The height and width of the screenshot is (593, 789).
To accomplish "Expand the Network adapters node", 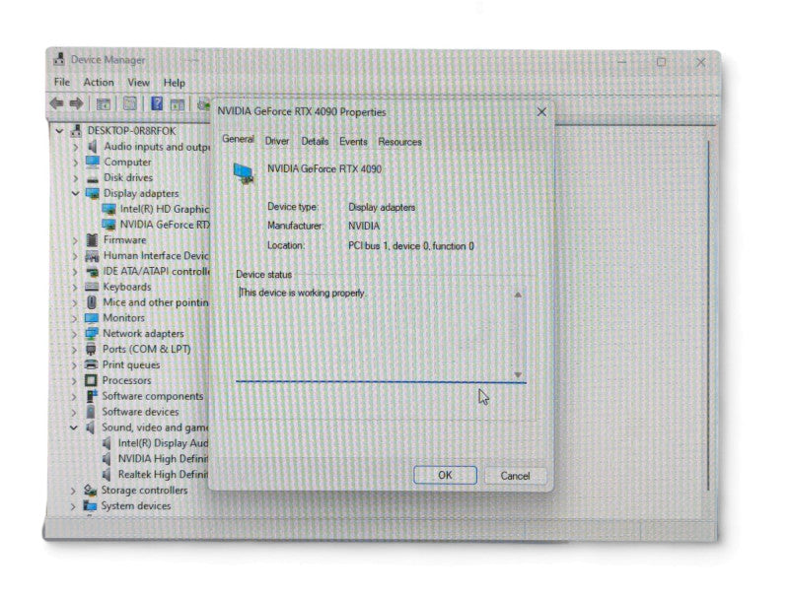I will tap(75, 334).
